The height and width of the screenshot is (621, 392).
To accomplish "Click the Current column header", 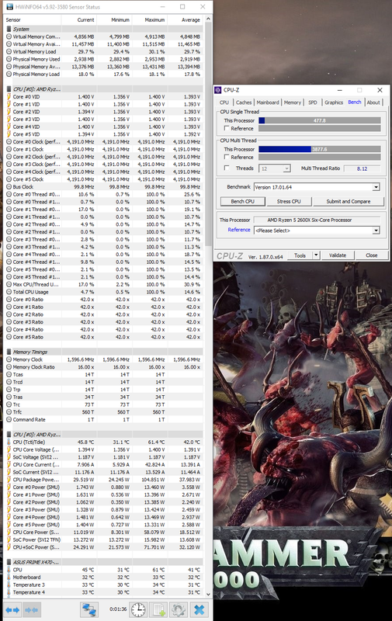I will (x=79, y=20).
